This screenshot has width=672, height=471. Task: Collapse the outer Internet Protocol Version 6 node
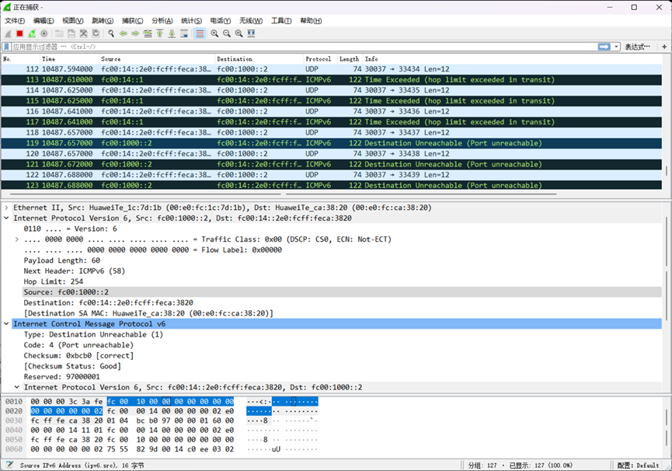(6, 218)
